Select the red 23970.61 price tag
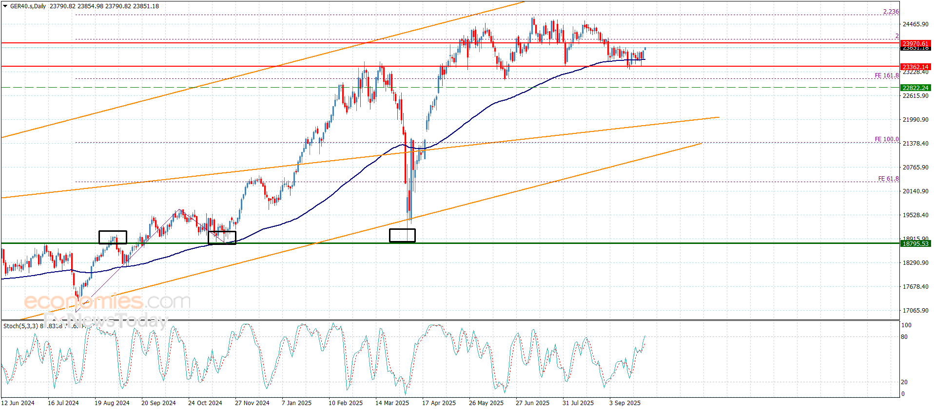 coord(915,43)
